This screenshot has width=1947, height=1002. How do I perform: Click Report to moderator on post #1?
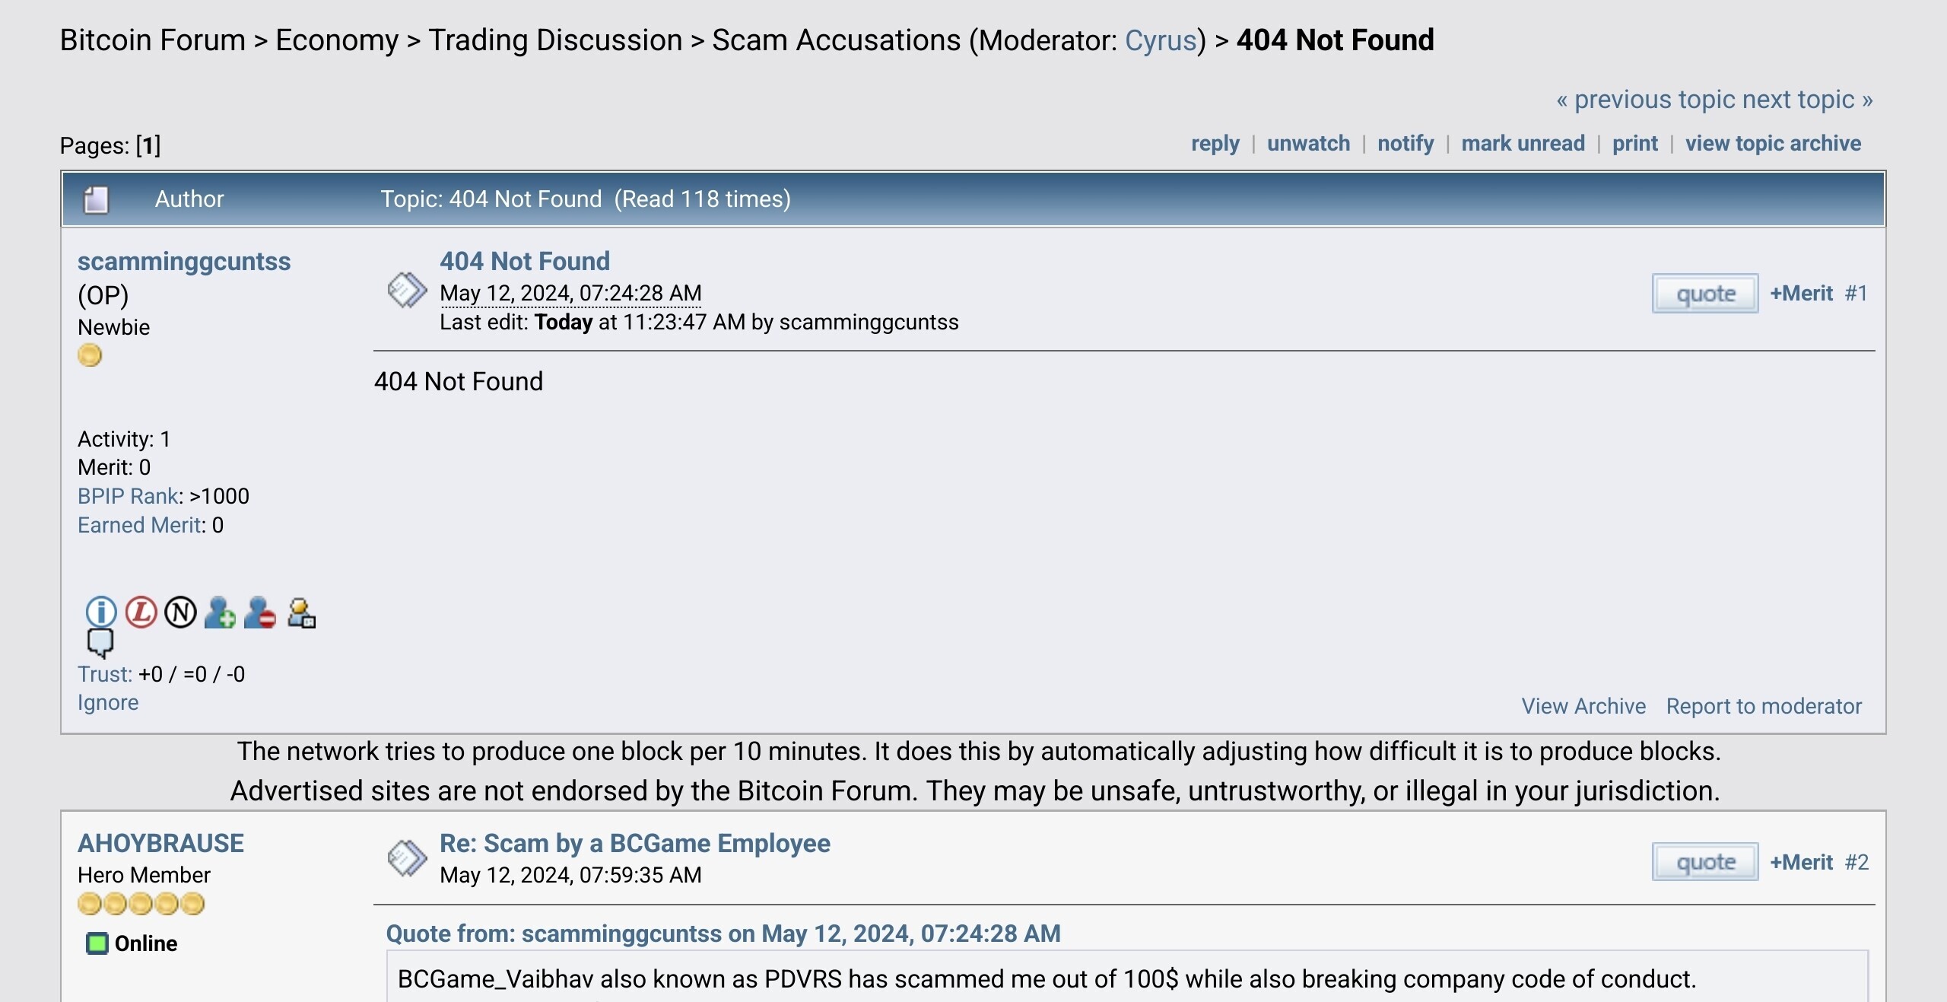(1764, 707)
